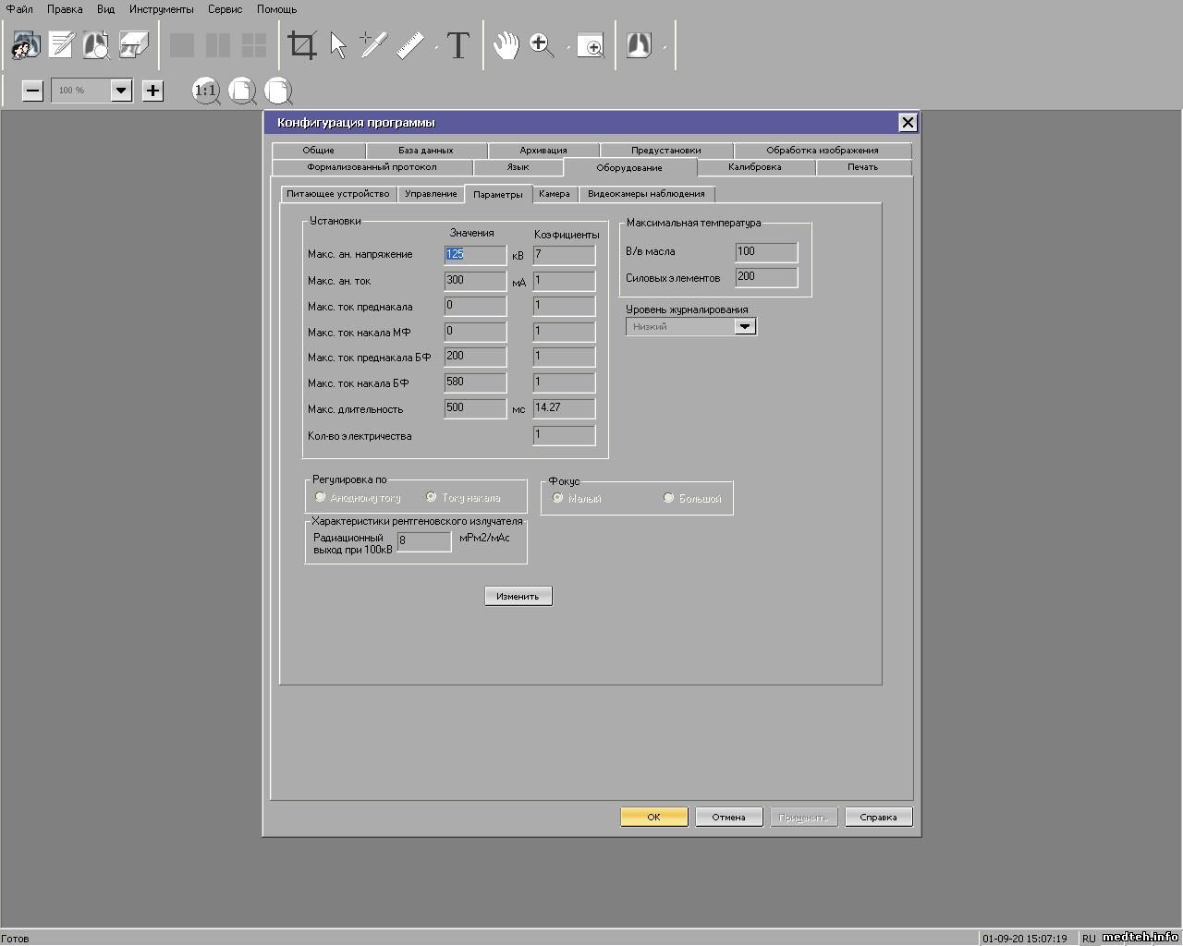Open the Инструменты menu
Viewport: 1183px width, 946px height.
[161, 9]
